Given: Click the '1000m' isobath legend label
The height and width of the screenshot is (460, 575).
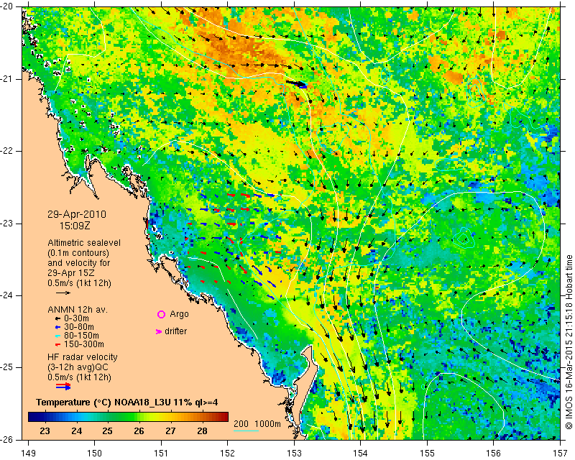Looking at the screenshot, I should click(267, 424).
